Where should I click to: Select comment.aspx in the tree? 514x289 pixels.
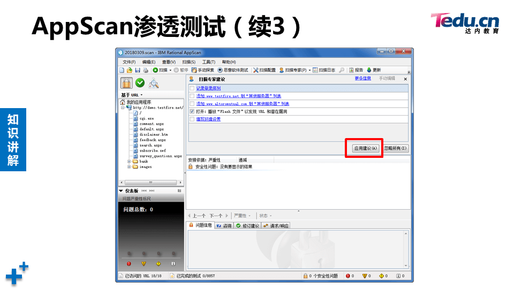[152, 124]
